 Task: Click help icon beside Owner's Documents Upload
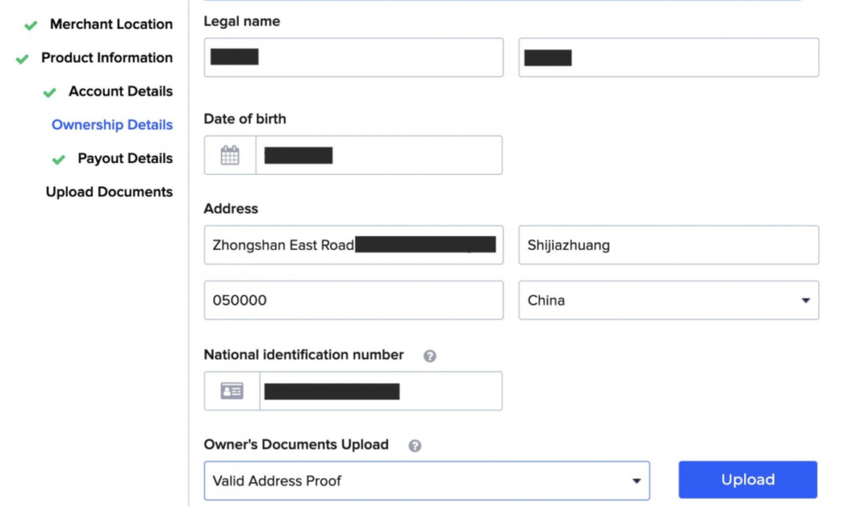(x=415, y=445)
